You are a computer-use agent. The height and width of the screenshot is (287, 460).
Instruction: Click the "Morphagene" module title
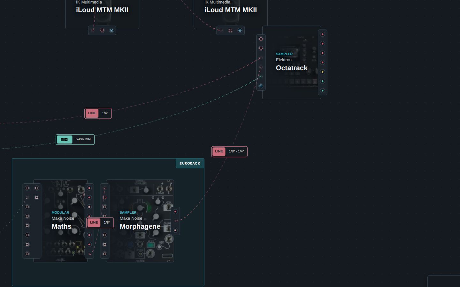(x=140, y=226)
